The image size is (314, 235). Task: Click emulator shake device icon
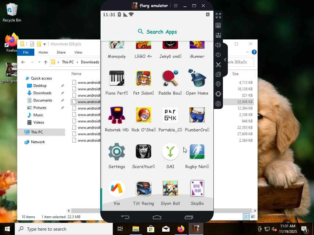pyautogui.click(x=218, y=94)
